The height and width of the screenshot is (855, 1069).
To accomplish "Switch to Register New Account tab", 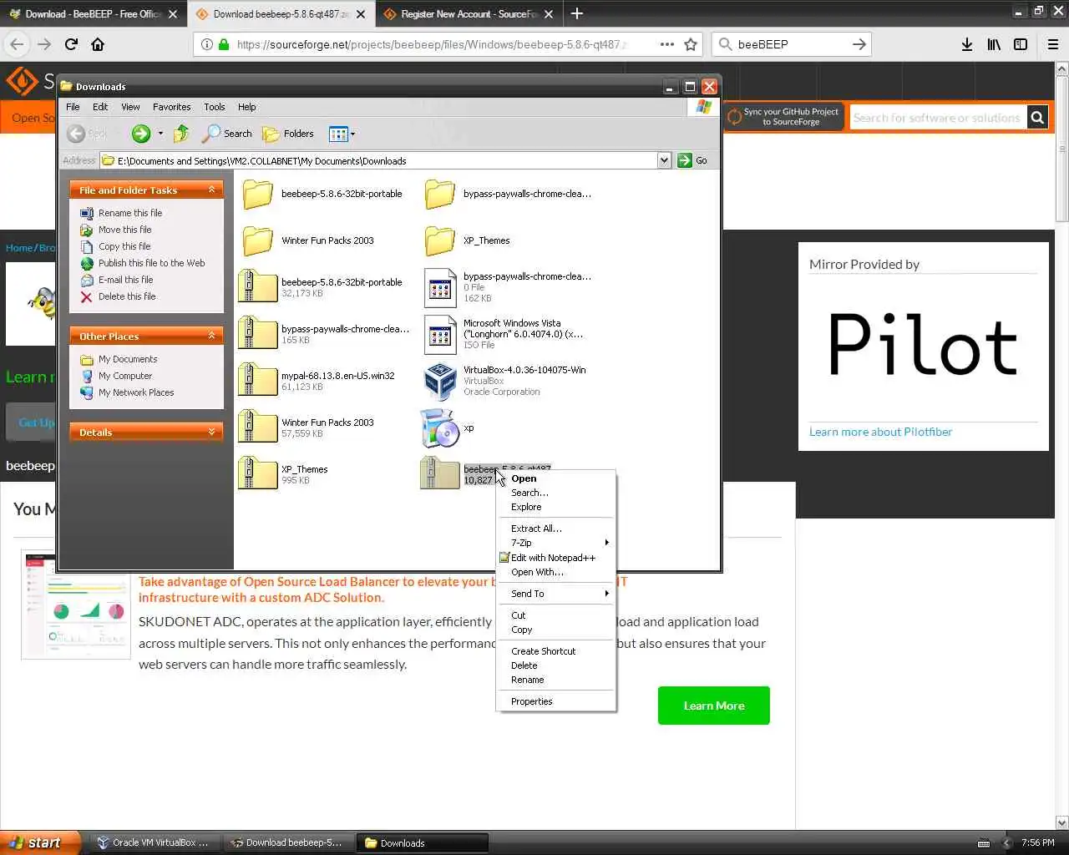I will coord(467,14).
